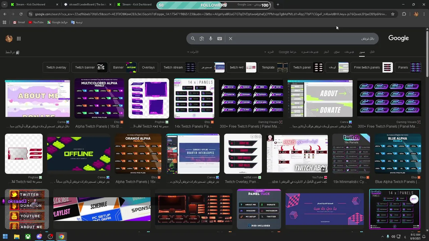Open Gmail bookmark
Screen dimensions: 429x241
[19, 22]
